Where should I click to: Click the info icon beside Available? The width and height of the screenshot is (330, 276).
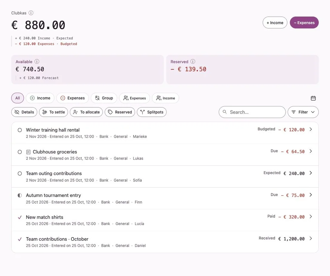[x=37, y=62]
